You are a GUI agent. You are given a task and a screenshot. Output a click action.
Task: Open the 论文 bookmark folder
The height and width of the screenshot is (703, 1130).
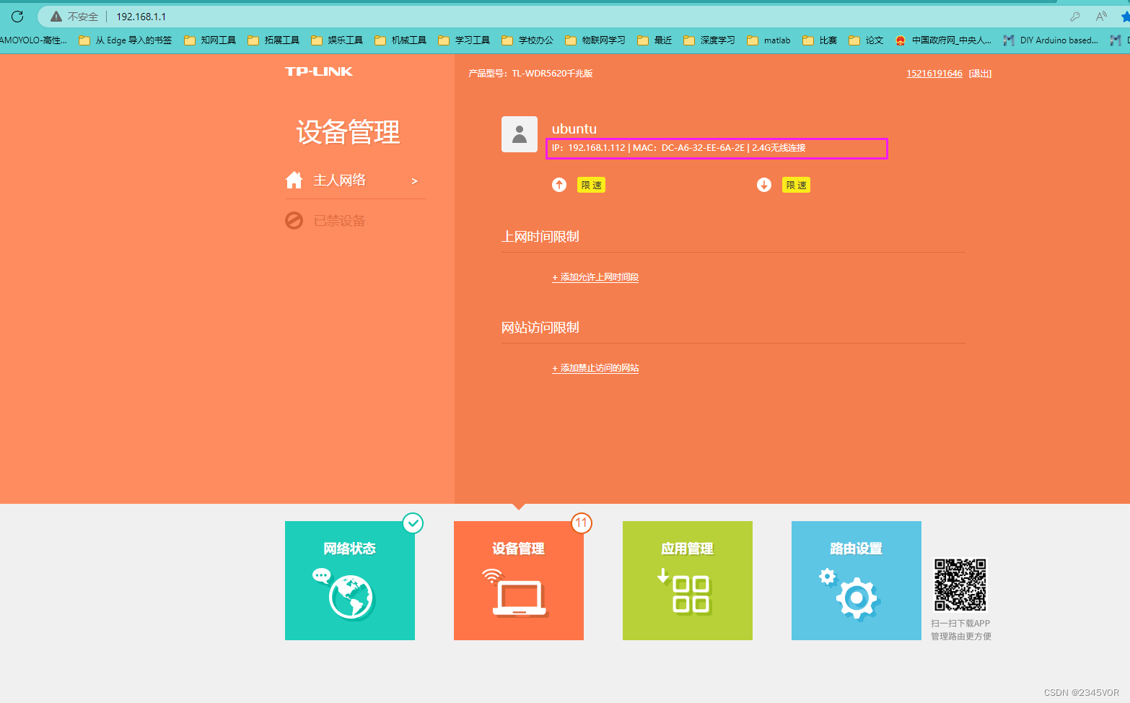point(866,40)
